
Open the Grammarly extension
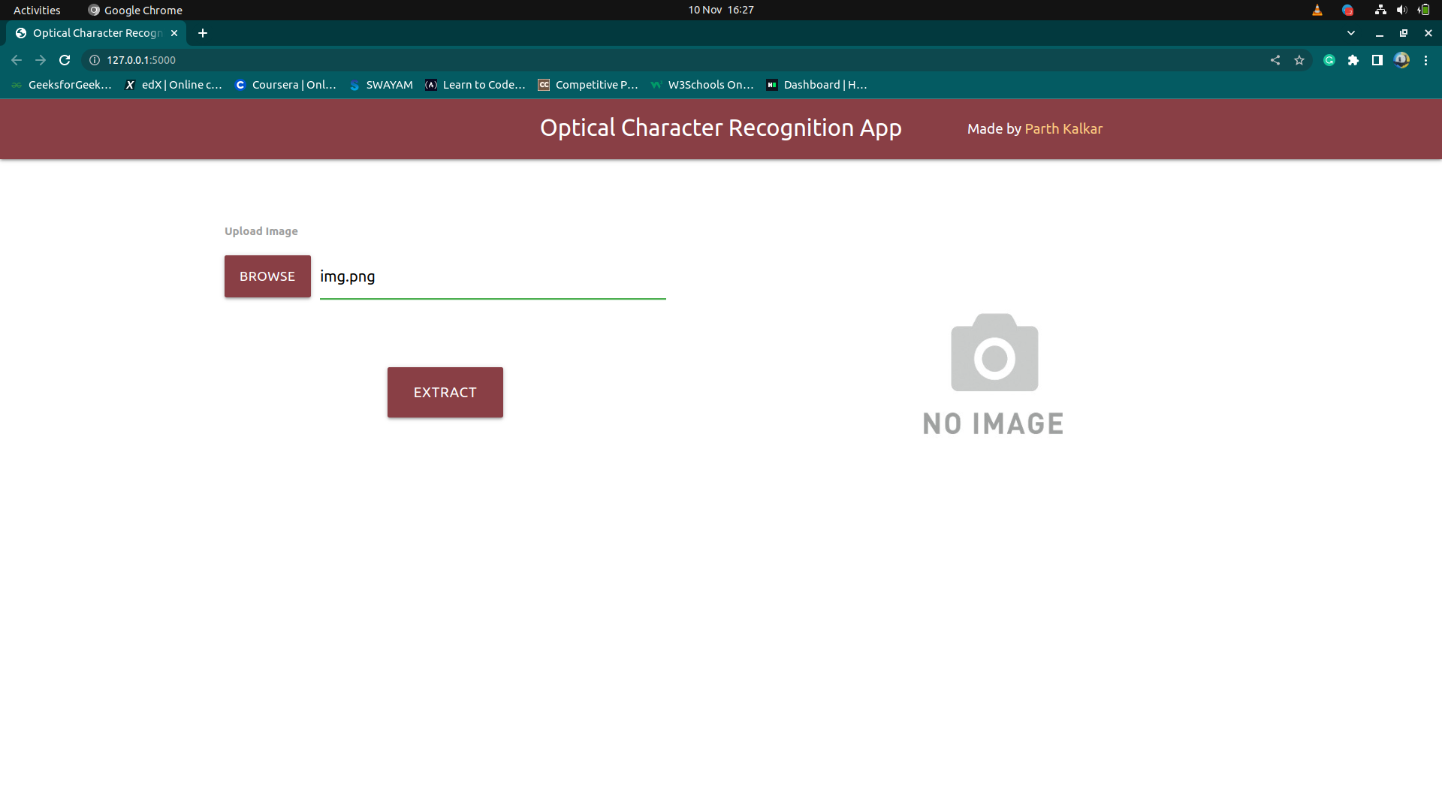click(1329, 60)
